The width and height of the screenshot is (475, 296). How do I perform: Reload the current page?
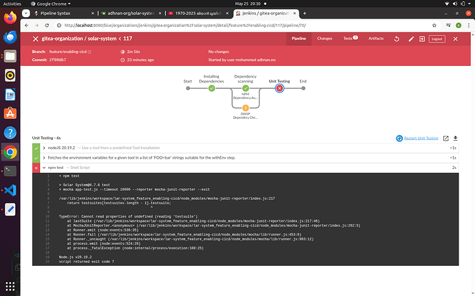tap(47, 25)
